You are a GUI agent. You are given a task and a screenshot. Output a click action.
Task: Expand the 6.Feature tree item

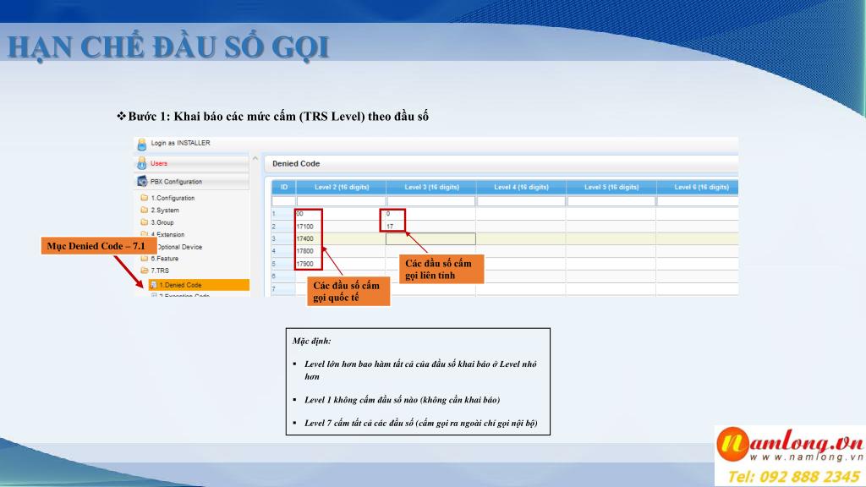[x=165, y=259]
